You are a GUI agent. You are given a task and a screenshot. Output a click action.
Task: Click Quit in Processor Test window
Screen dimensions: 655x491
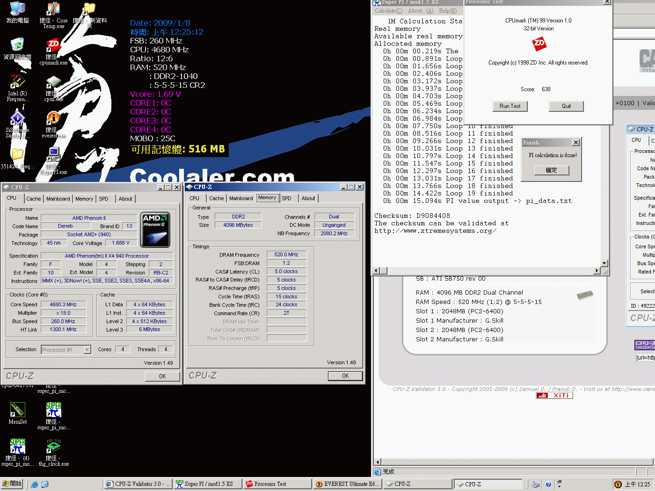pos(566,106)
